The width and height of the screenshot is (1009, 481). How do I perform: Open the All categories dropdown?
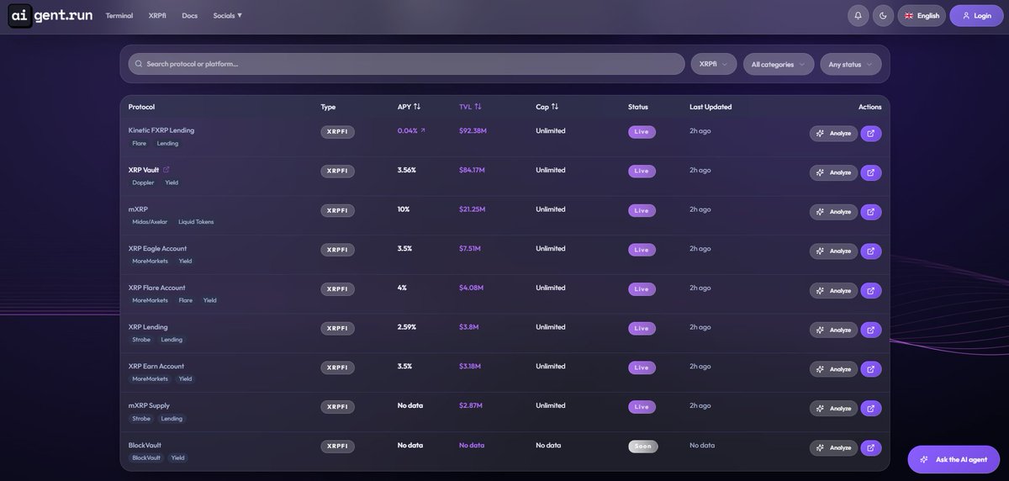(779, 64)
